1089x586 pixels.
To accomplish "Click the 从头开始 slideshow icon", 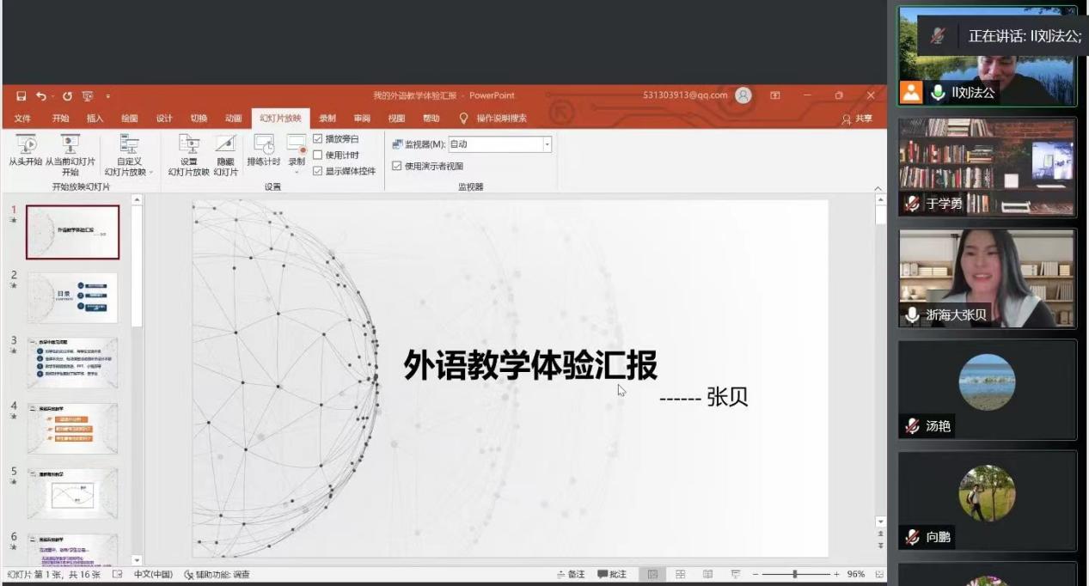I will point(26,145).
